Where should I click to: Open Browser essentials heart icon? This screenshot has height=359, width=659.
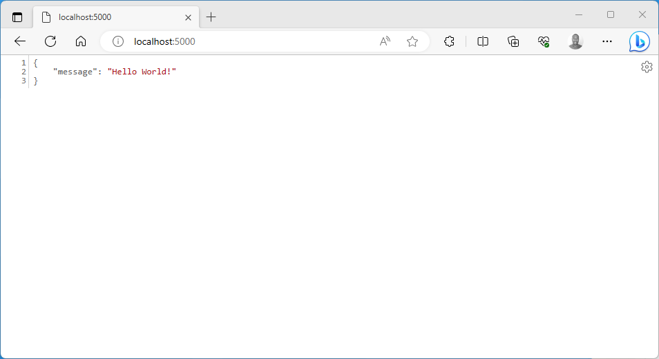544,41
